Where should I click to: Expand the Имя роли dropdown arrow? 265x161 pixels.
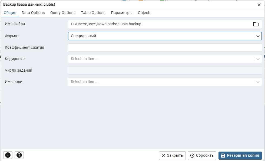(x=258, y=82)
